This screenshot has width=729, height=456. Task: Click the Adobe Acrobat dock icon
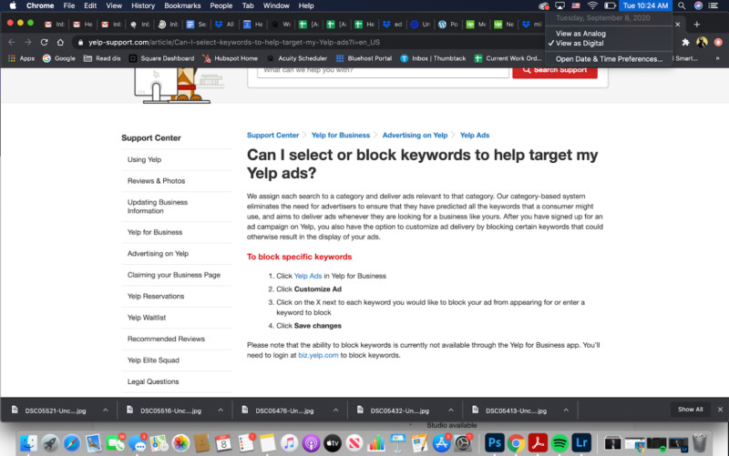[538, 443]
